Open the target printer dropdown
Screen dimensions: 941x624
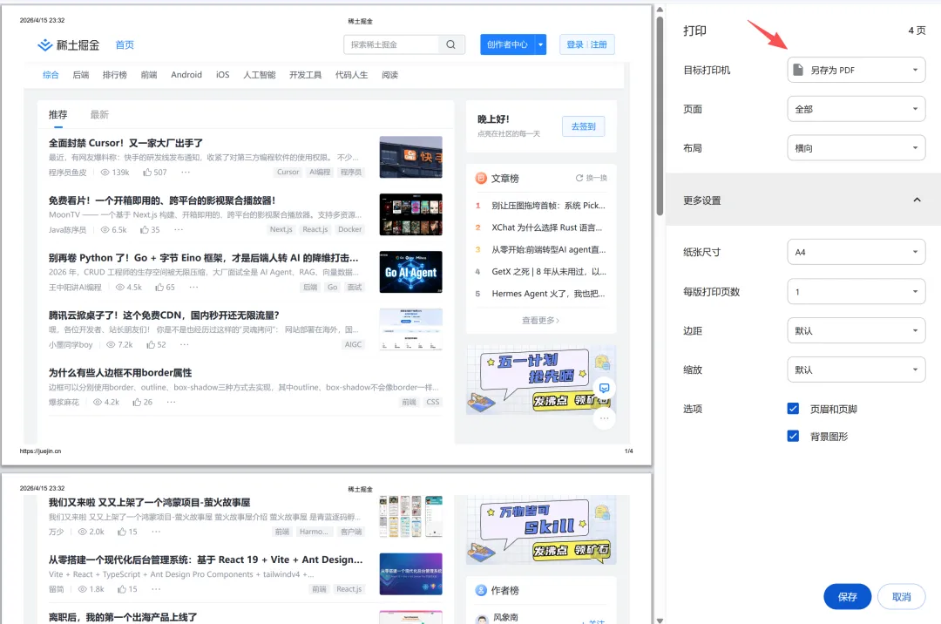coord(856,71)
